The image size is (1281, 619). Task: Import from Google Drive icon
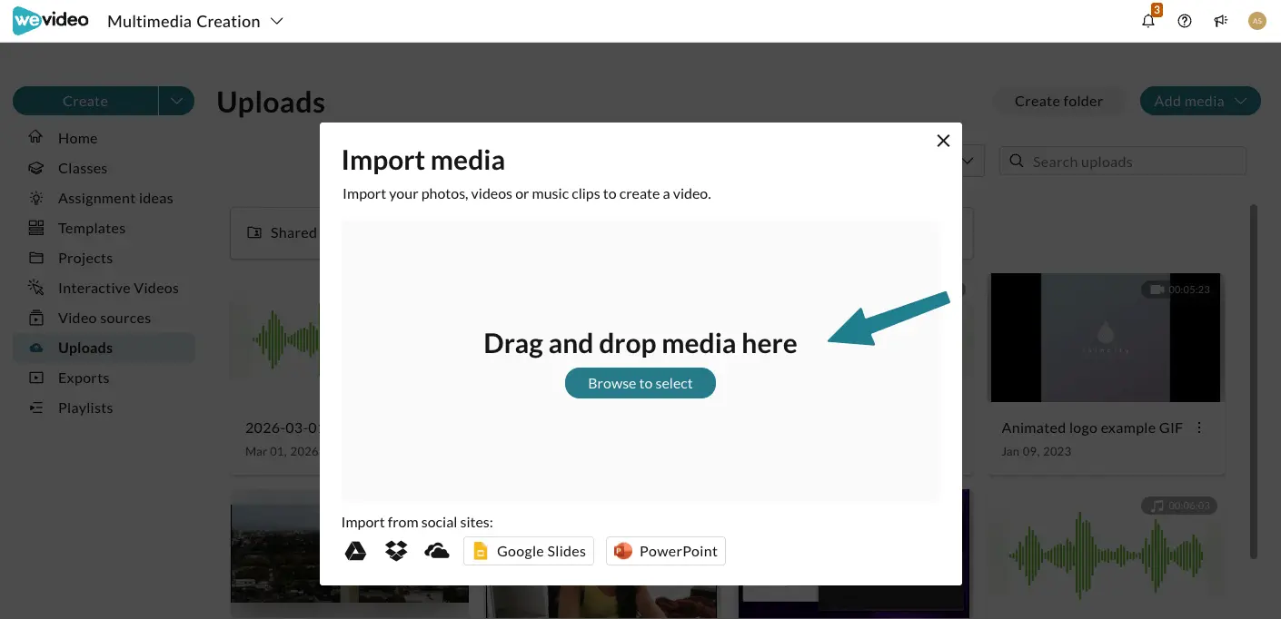pyautogui.click(x=355, y=551)
